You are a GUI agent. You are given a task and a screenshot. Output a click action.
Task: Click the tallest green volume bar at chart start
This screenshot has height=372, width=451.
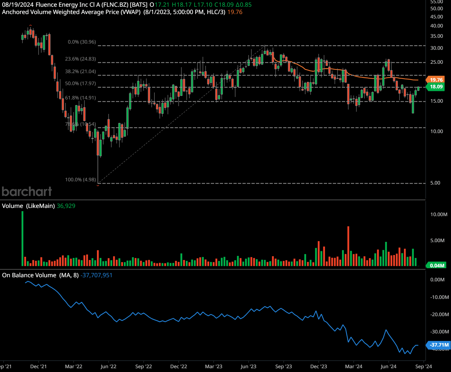[x=22, y=238]
